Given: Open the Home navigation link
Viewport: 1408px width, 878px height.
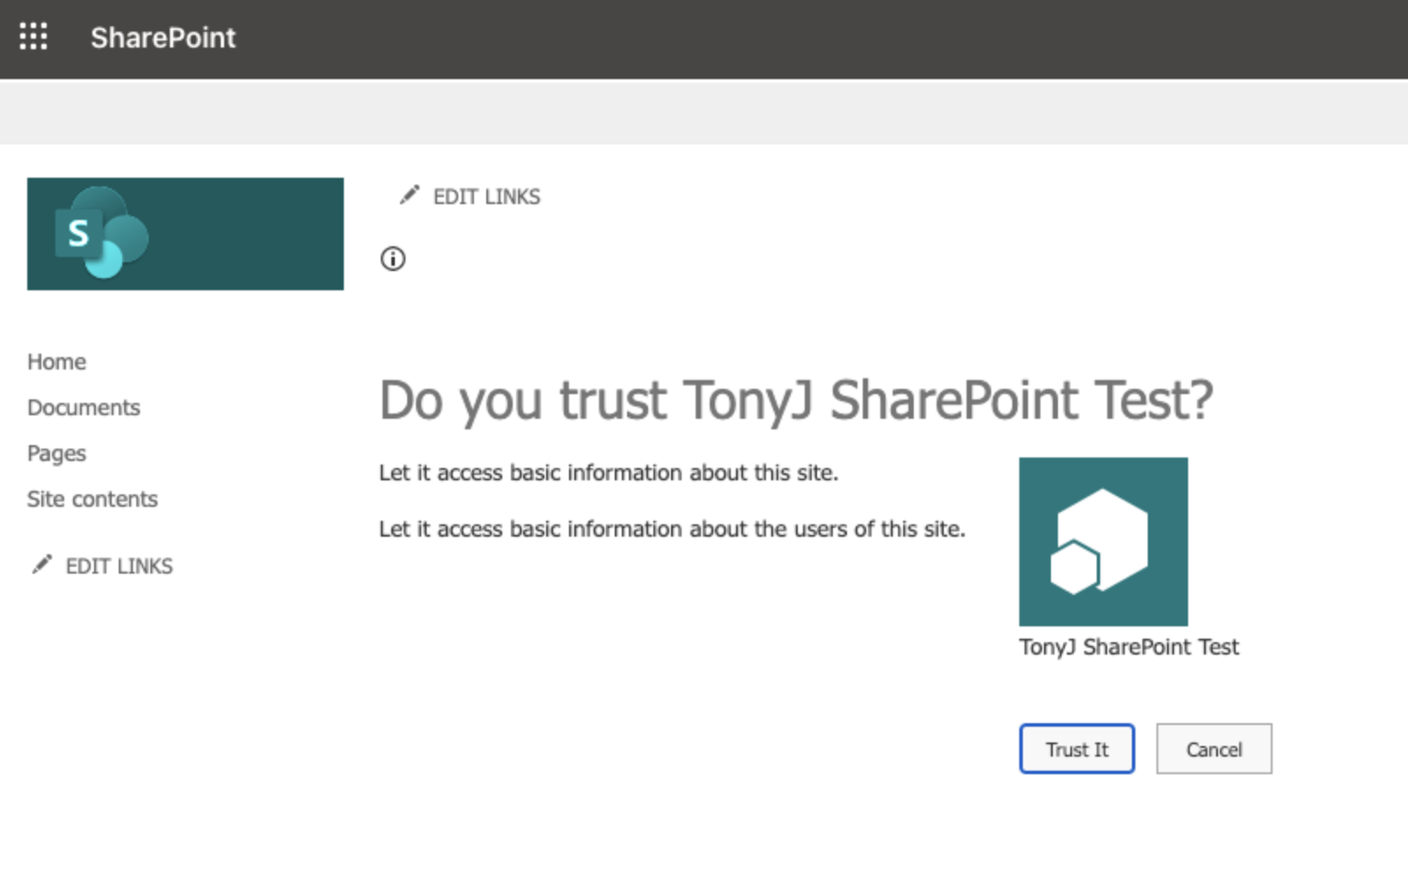Looking at the screenshot, I should point(56,361).
